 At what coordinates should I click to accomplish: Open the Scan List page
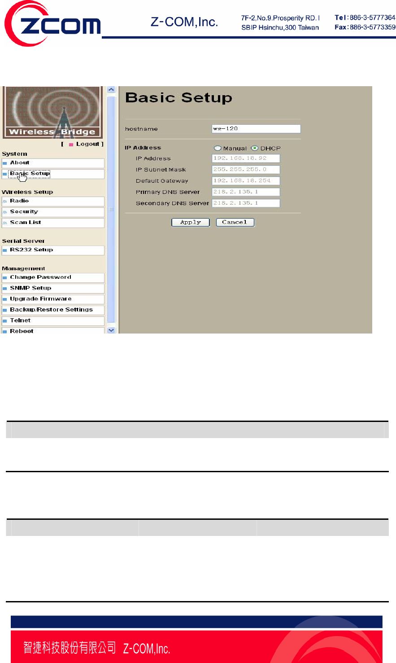(x=53, y=223)
